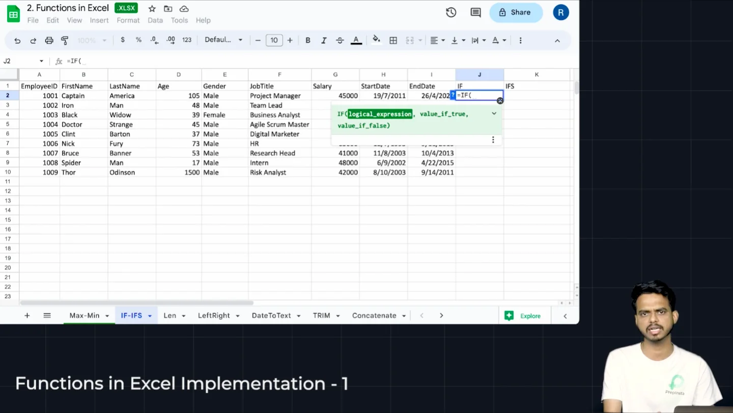Toggle italic formatting
Image resolution: width=733 pixels, height=413 pixels.
[x=324, y=40]
